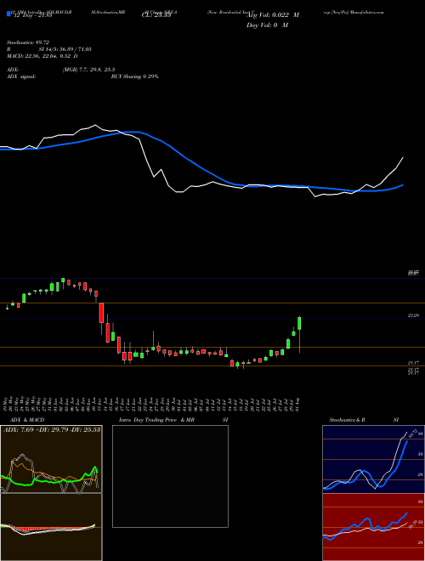Screen dimensions: 425x561
Task: Click the '19 May' first date label
Action: pos(8,405)
